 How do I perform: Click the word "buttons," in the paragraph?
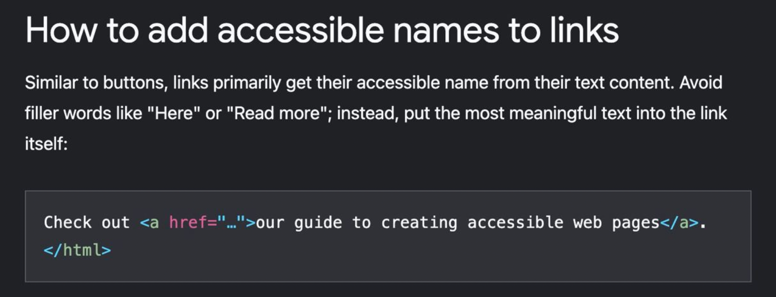pos(135,83)
